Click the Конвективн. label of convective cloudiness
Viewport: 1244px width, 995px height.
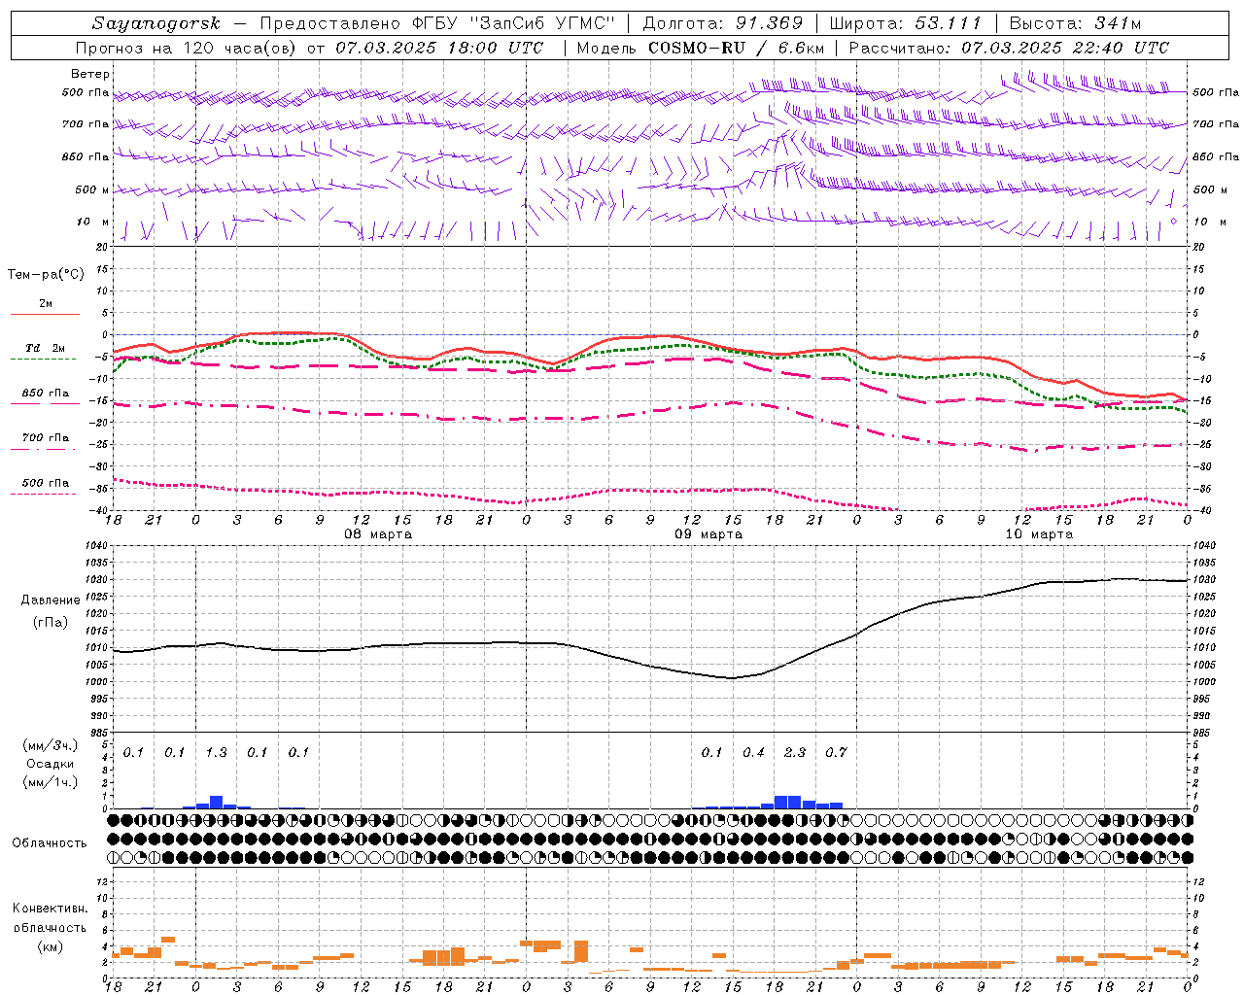click(x=51, y=909)
